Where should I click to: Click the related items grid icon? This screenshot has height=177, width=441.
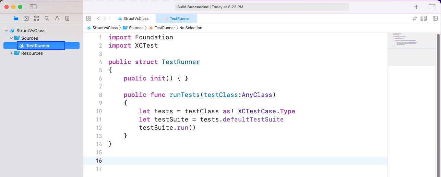(x=88, y=18)
